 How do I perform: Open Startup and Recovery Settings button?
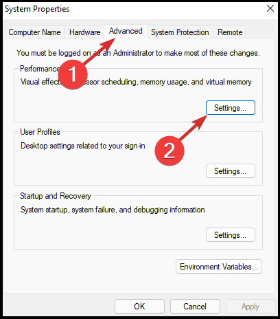coord(231,235)
